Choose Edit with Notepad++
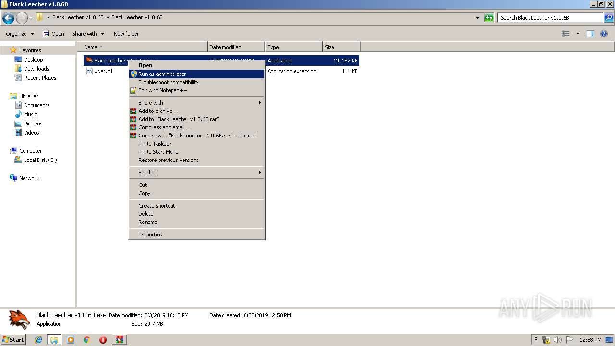Screen dimensions: 615x346 (197, 90)
